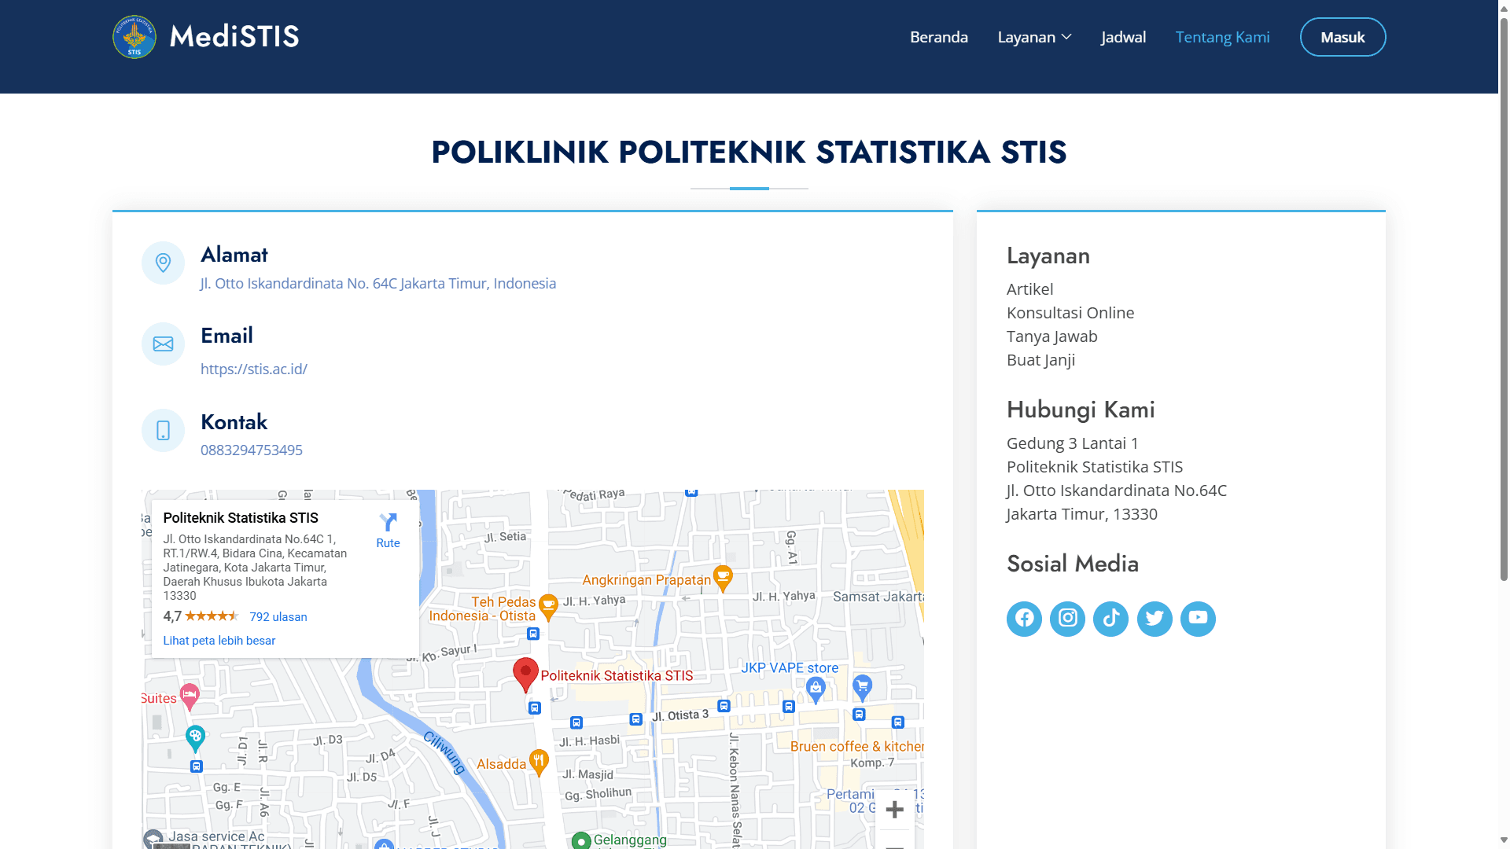Viewport: 1510px width, 849px height.
Task: Open Instagram via social media icon
Action: [x=1067, y=619]
